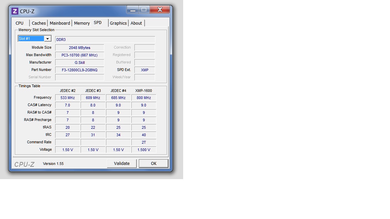The height and width of the screenshot is (219, 390).
Task: Click the tRC value 34
Action: click(x=118, y=135)
